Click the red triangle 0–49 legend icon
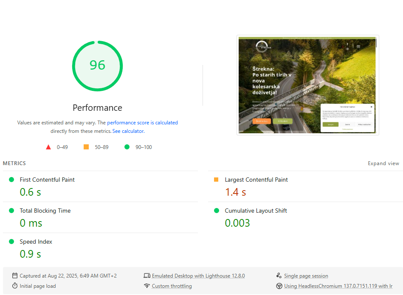This screenshot has height=295, width=403. tap(48, 147)
